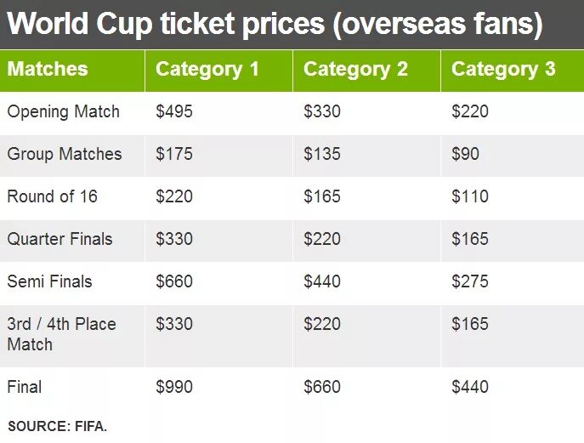Click the Final row label
Screen dimensions: 584x443
pyautogui.click(x=25, y=387)
